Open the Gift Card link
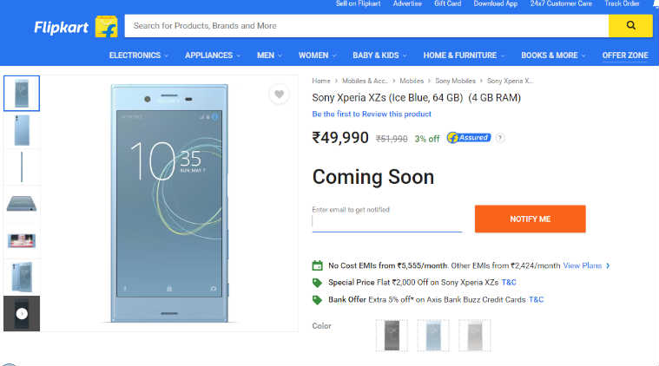Viewport: 659px width, 366px height. tap(448, 3)
